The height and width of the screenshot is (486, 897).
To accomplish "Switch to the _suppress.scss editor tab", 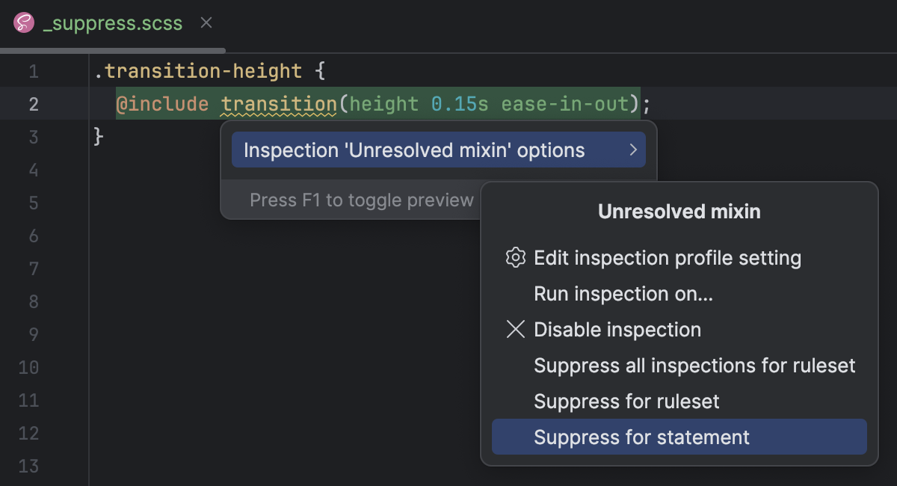I will 112,22.
